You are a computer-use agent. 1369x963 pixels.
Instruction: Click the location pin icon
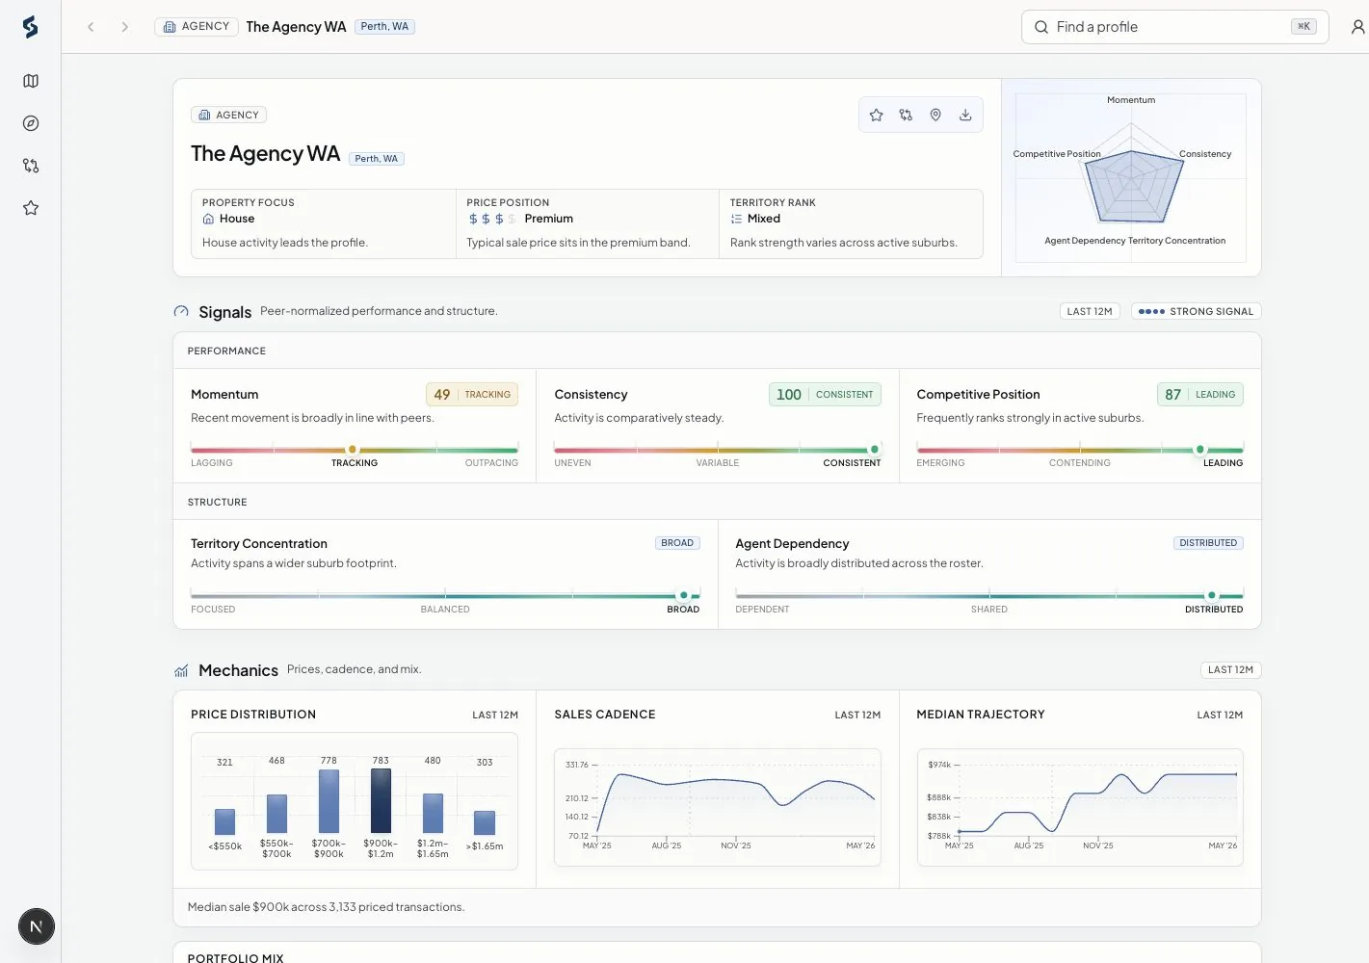click(x=935, y=115)
